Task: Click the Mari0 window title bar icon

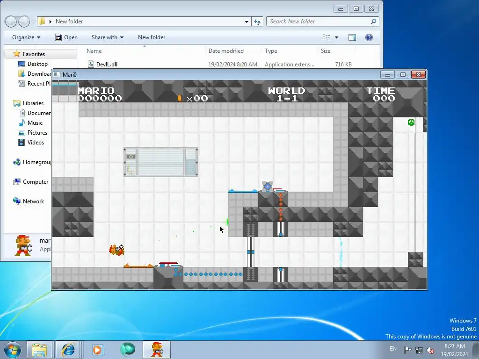Action: point(57,74)
